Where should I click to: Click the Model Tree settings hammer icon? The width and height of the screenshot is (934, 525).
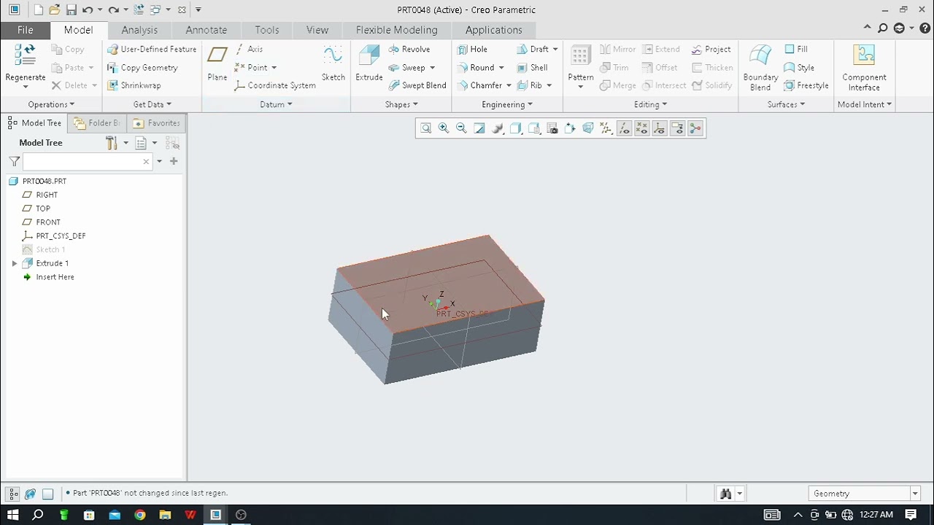pos(112,143)
